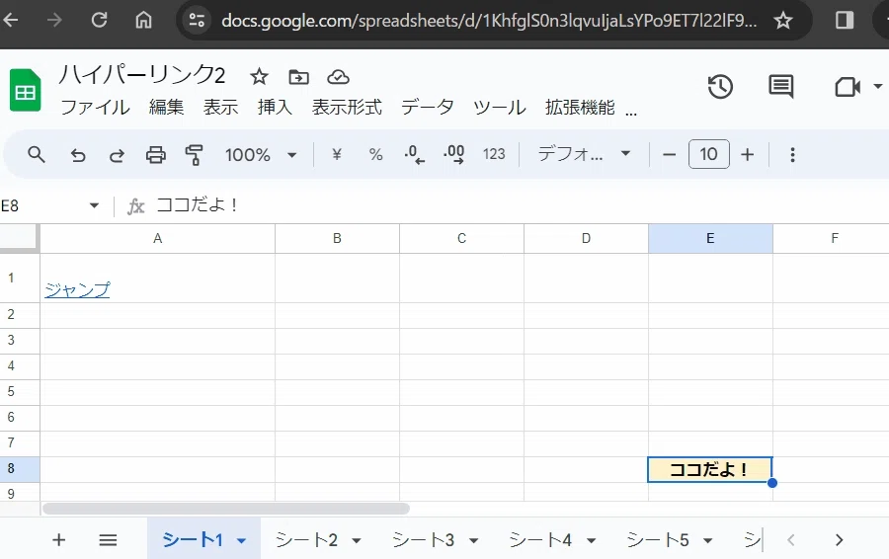This screenshot has height=559, width=889.
Task: Open the 100% zoom dropdown
Action: (x=261, y=154)
